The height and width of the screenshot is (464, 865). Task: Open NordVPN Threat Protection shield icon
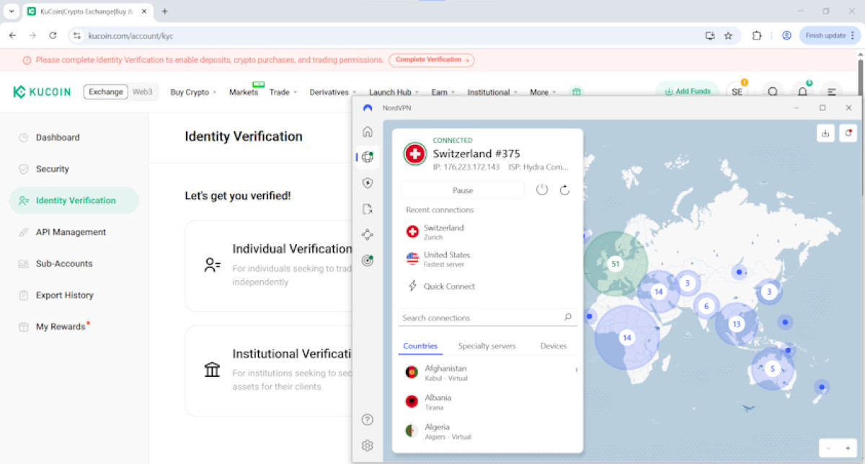(368, 183)
